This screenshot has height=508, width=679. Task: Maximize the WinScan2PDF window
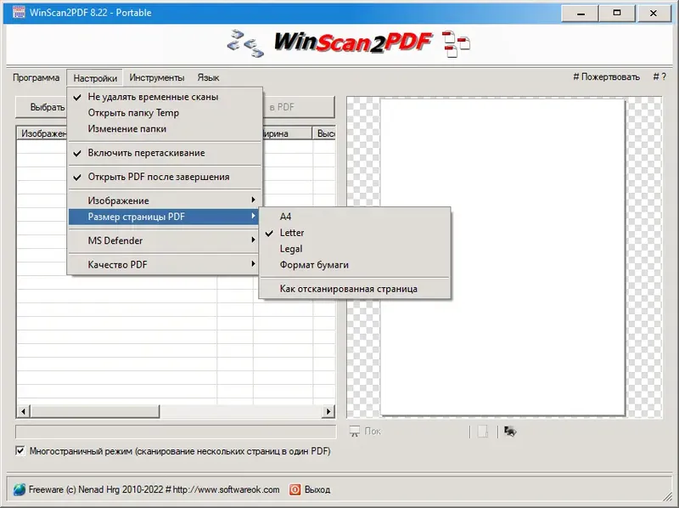(x=617, y=14)
